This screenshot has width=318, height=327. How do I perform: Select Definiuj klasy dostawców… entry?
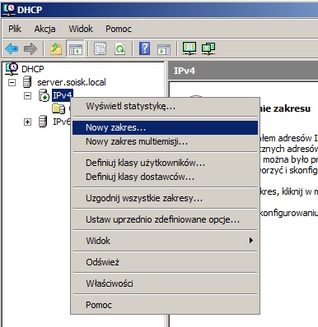(x=165, y=177)
